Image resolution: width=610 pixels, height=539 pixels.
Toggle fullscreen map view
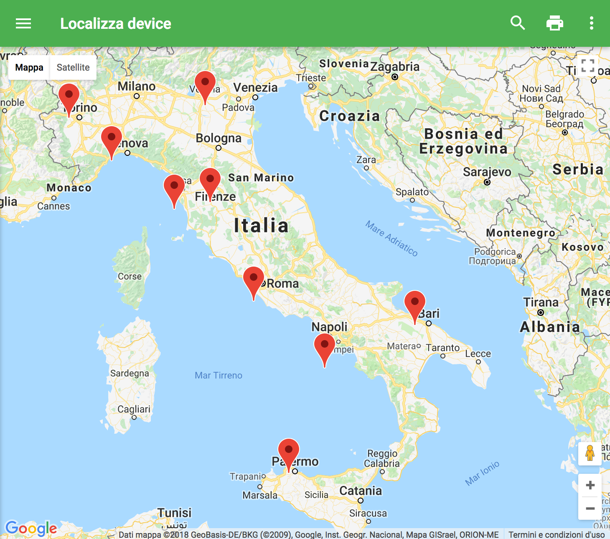pos(587,66)
